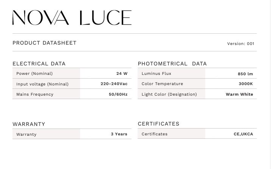Select the Luminus Flux label cell
Image resolution: width=271 pixels, height=169 pixels.
156,74
